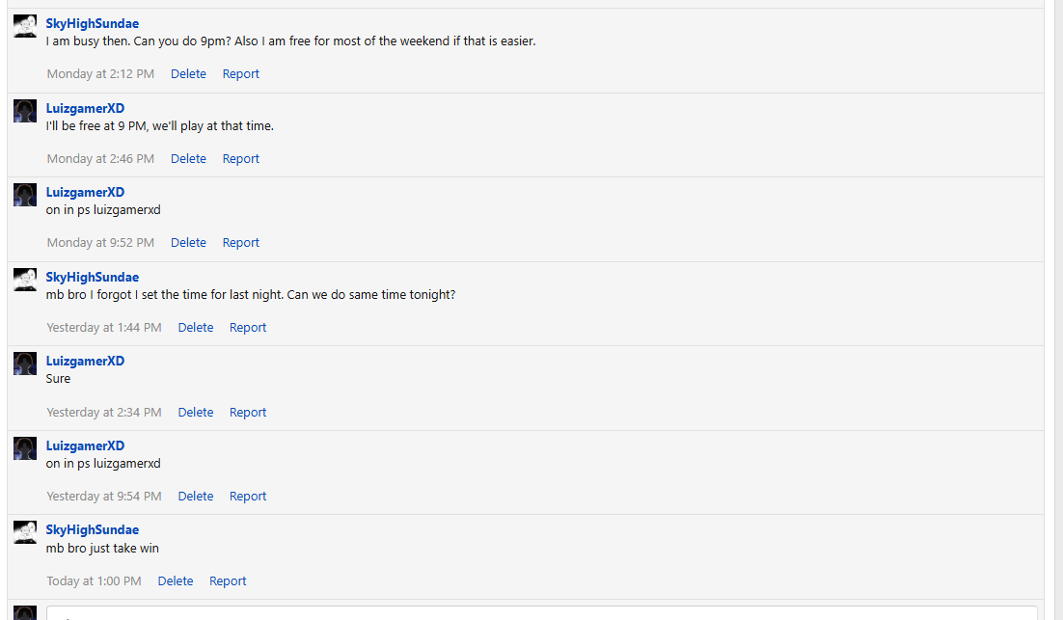Viewport: 1063px width, 620px height.
Task: Report the Yesterday 1:44 PM comment
Action: pos(248,328)
